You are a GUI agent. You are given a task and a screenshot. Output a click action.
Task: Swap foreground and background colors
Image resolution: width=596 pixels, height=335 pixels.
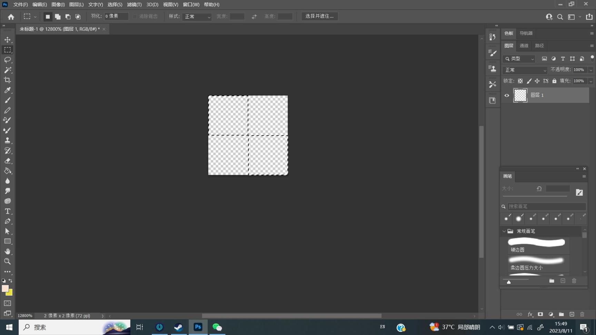pos(10,281)
